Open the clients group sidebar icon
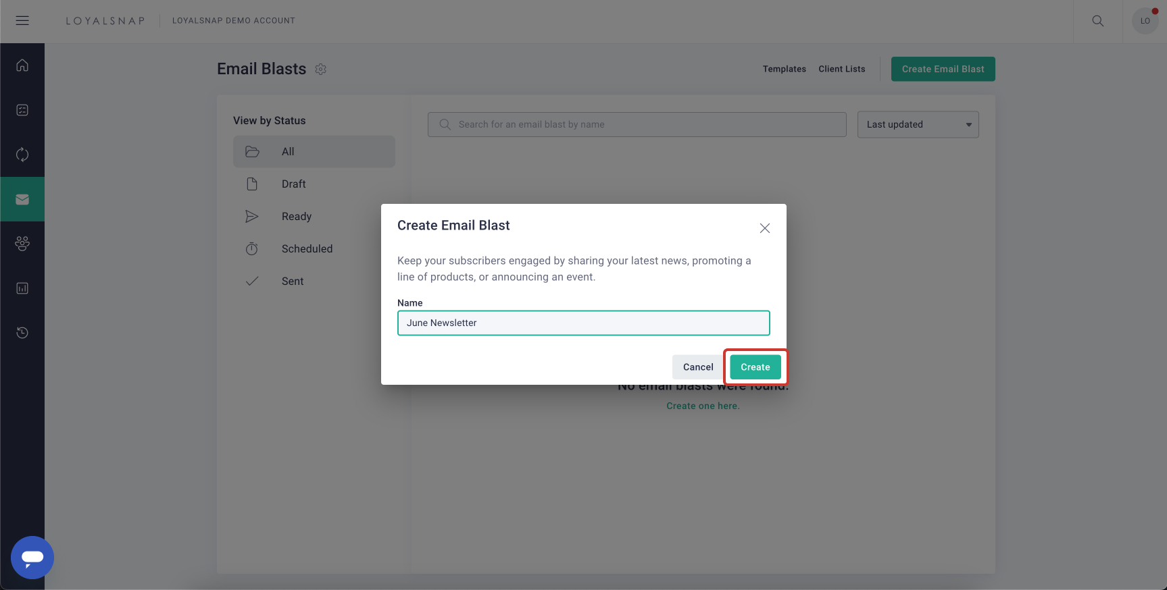 (22, 244)
